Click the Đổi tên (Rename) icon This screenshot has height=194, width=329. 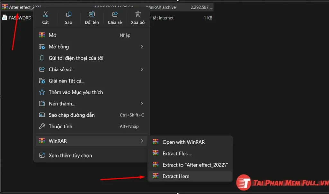click(92, 14)
